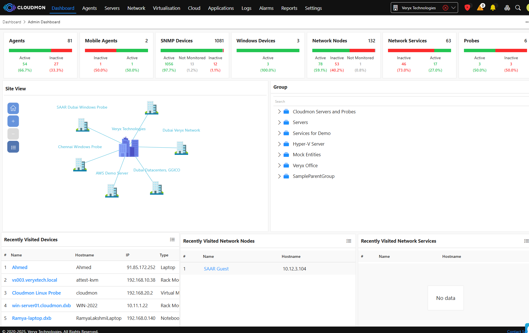Click the Site View home icon
Image resolution: width=529 pixels, height=333 pixels.
[x=13, y=108]
